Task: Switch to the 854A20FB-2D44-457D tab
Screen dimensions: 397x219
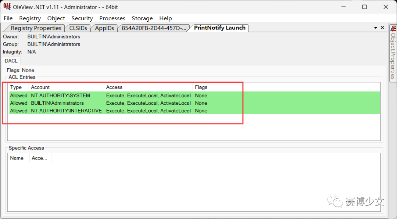Action: tap(154, 28)
